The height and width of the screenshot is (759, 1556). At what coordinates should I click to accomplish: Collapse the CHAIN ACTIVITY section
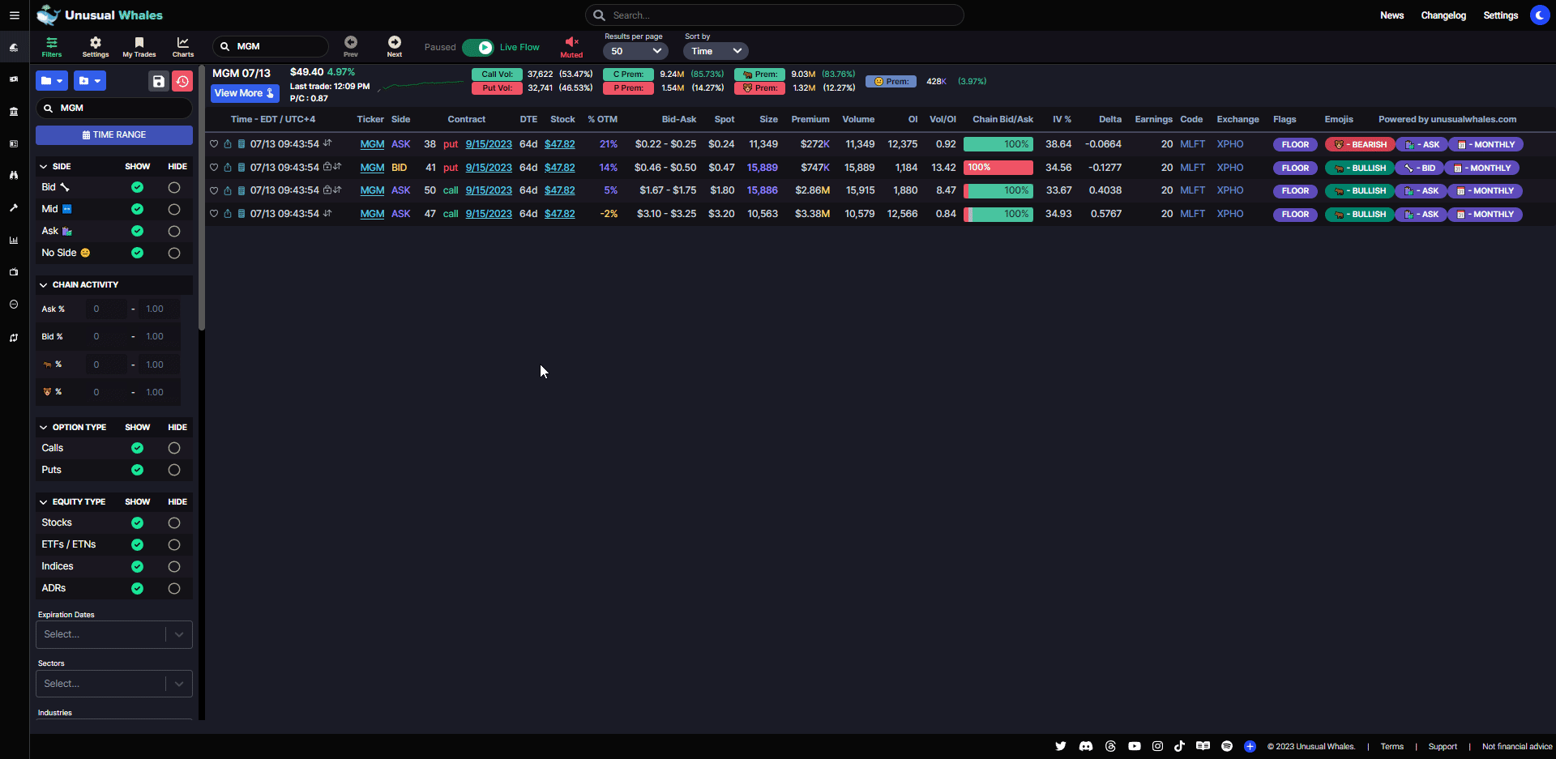[x=44, y=284]
